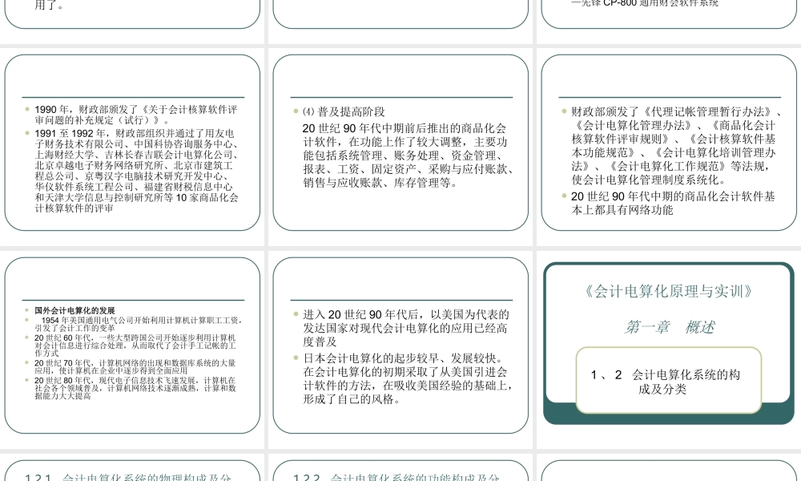Click the slide mentioning 先锋CP-800 通用财会软件系统

coord(667,16)
